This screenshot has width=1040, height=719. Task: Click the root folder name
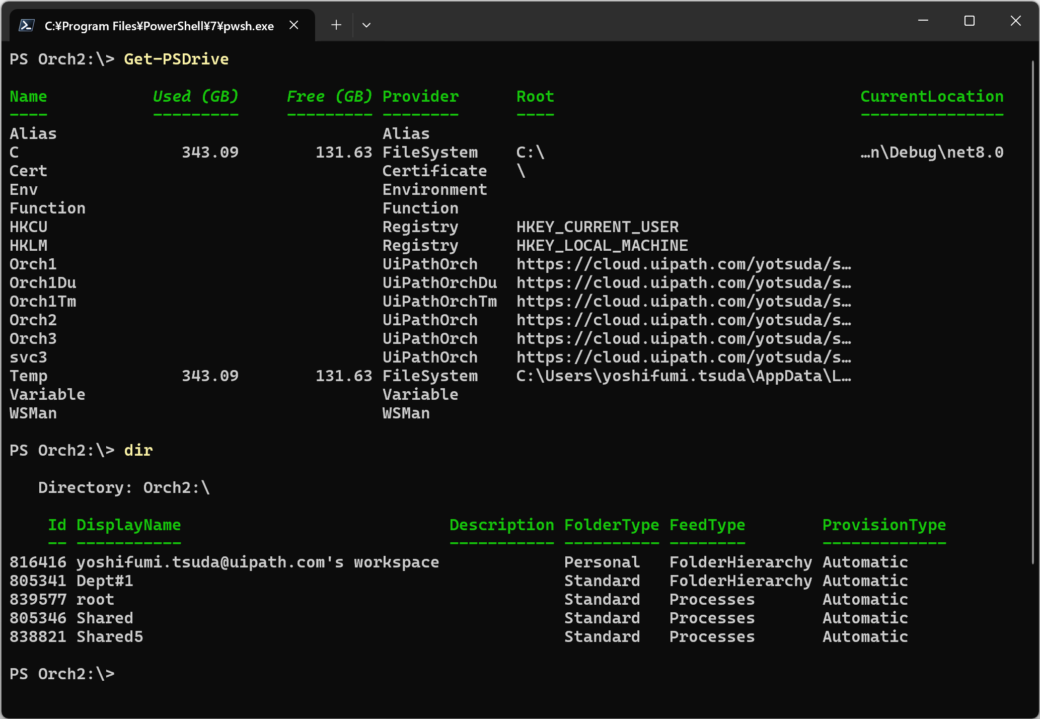click(95, 599)
